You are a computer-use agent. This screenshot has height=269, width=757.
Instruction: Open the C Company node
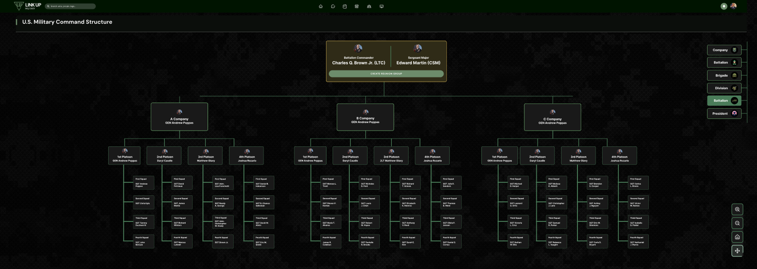click(x=552, y=117)
